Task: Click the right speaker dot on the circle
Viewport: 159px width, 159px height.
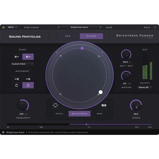Action: (102, 52)
